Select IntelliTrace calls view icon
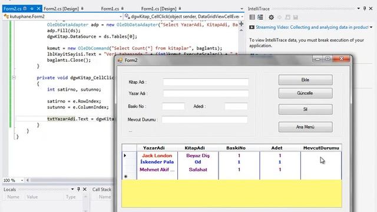 [x=260, y=17]
